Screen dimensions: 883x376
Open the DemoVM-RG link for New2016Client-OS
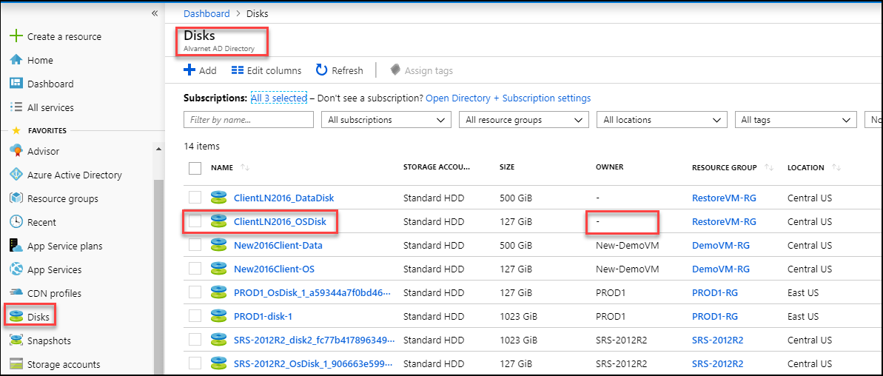point(721,269)
